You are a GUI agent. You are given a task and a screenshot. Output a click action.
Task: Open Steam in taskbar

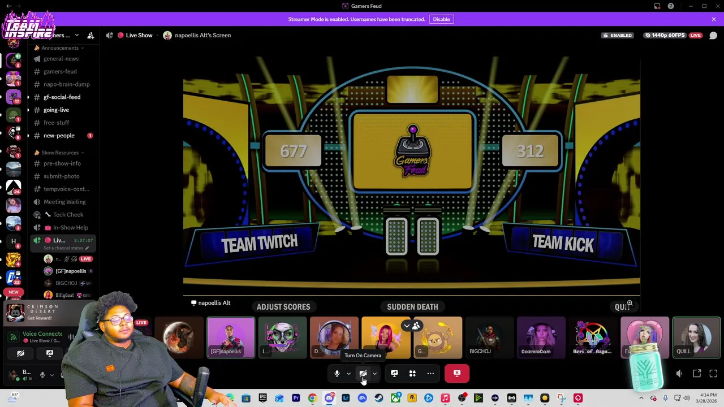[x=379, y=399]
